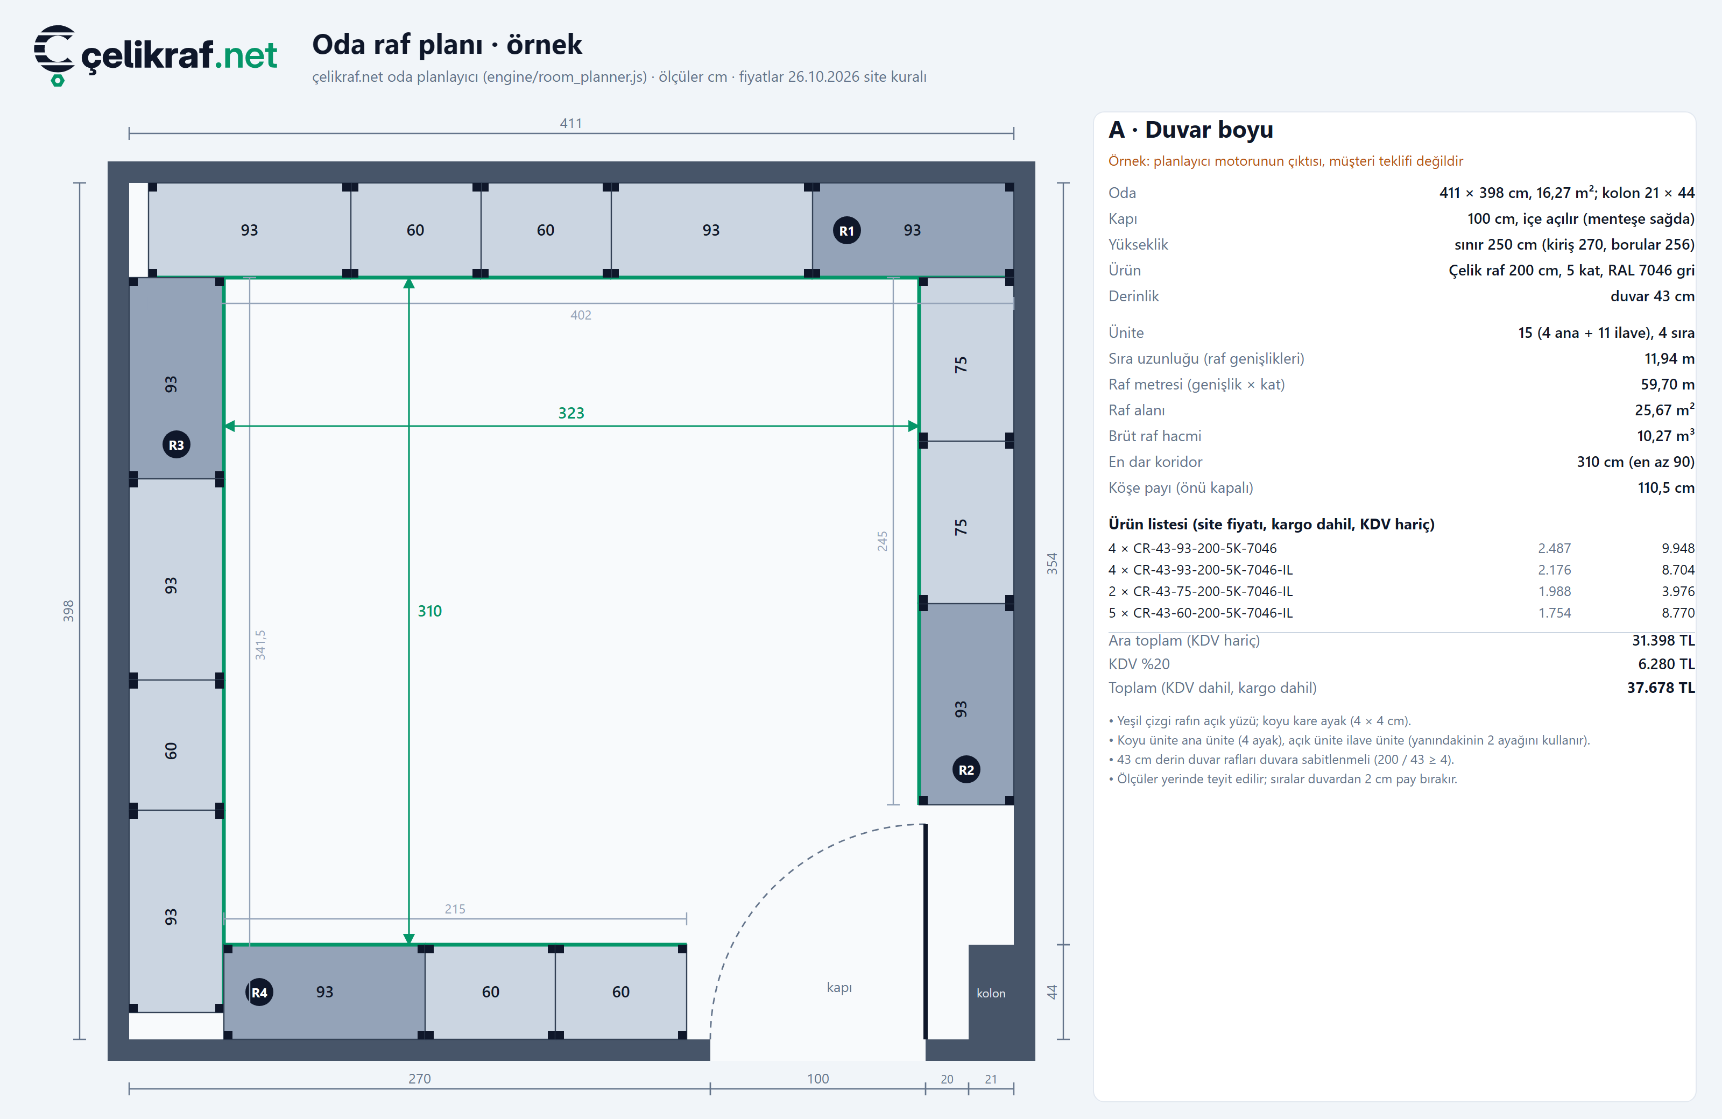Image resolution: width=1722 pixels, height=1119 pixels.
Task: Click the 270 bottom wall dimension
Action: (420, 1079)
